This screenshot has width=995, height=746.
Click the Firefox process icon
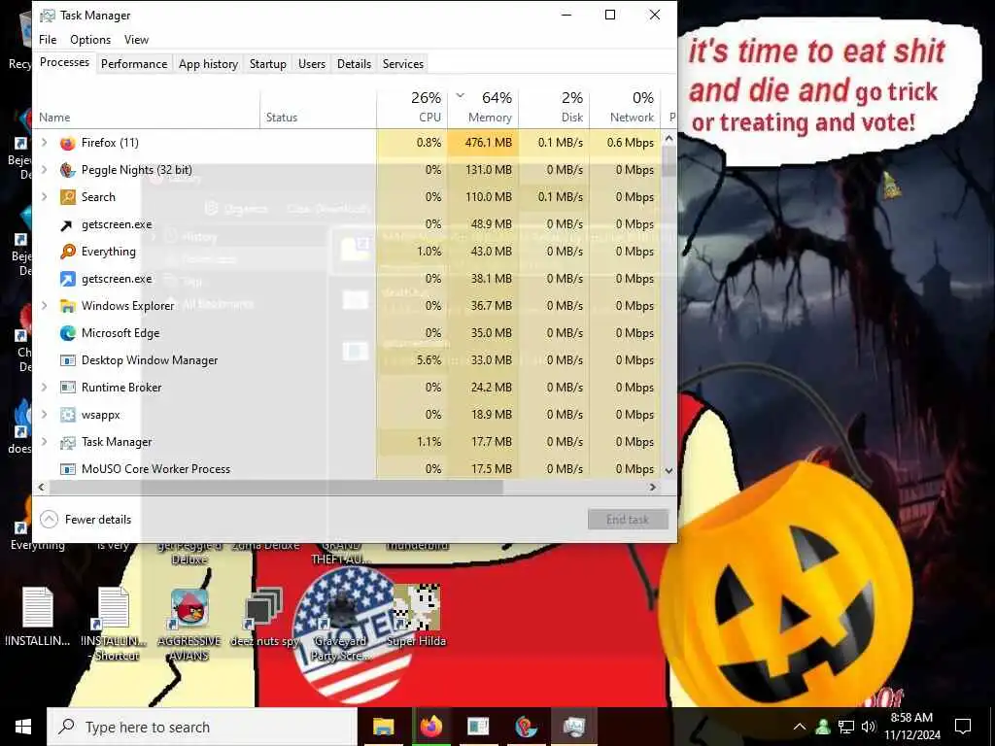coord(67,143)
